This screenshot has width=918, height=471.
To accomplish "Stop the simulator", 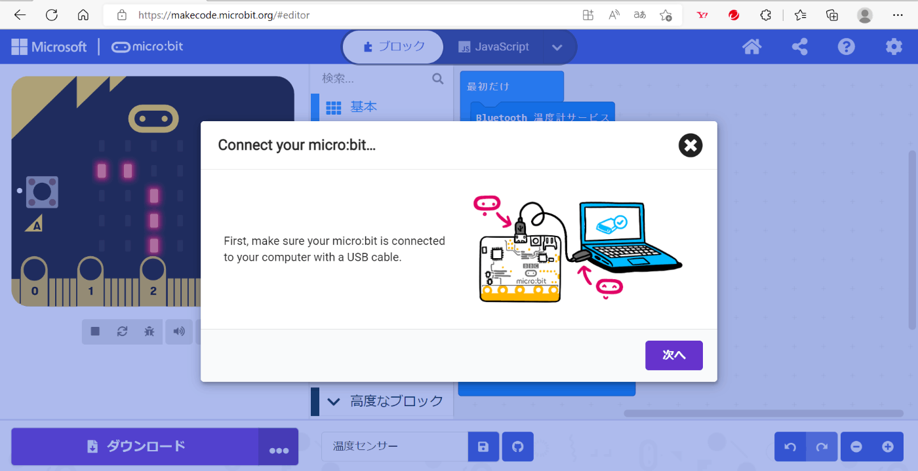I will (95, 331).
